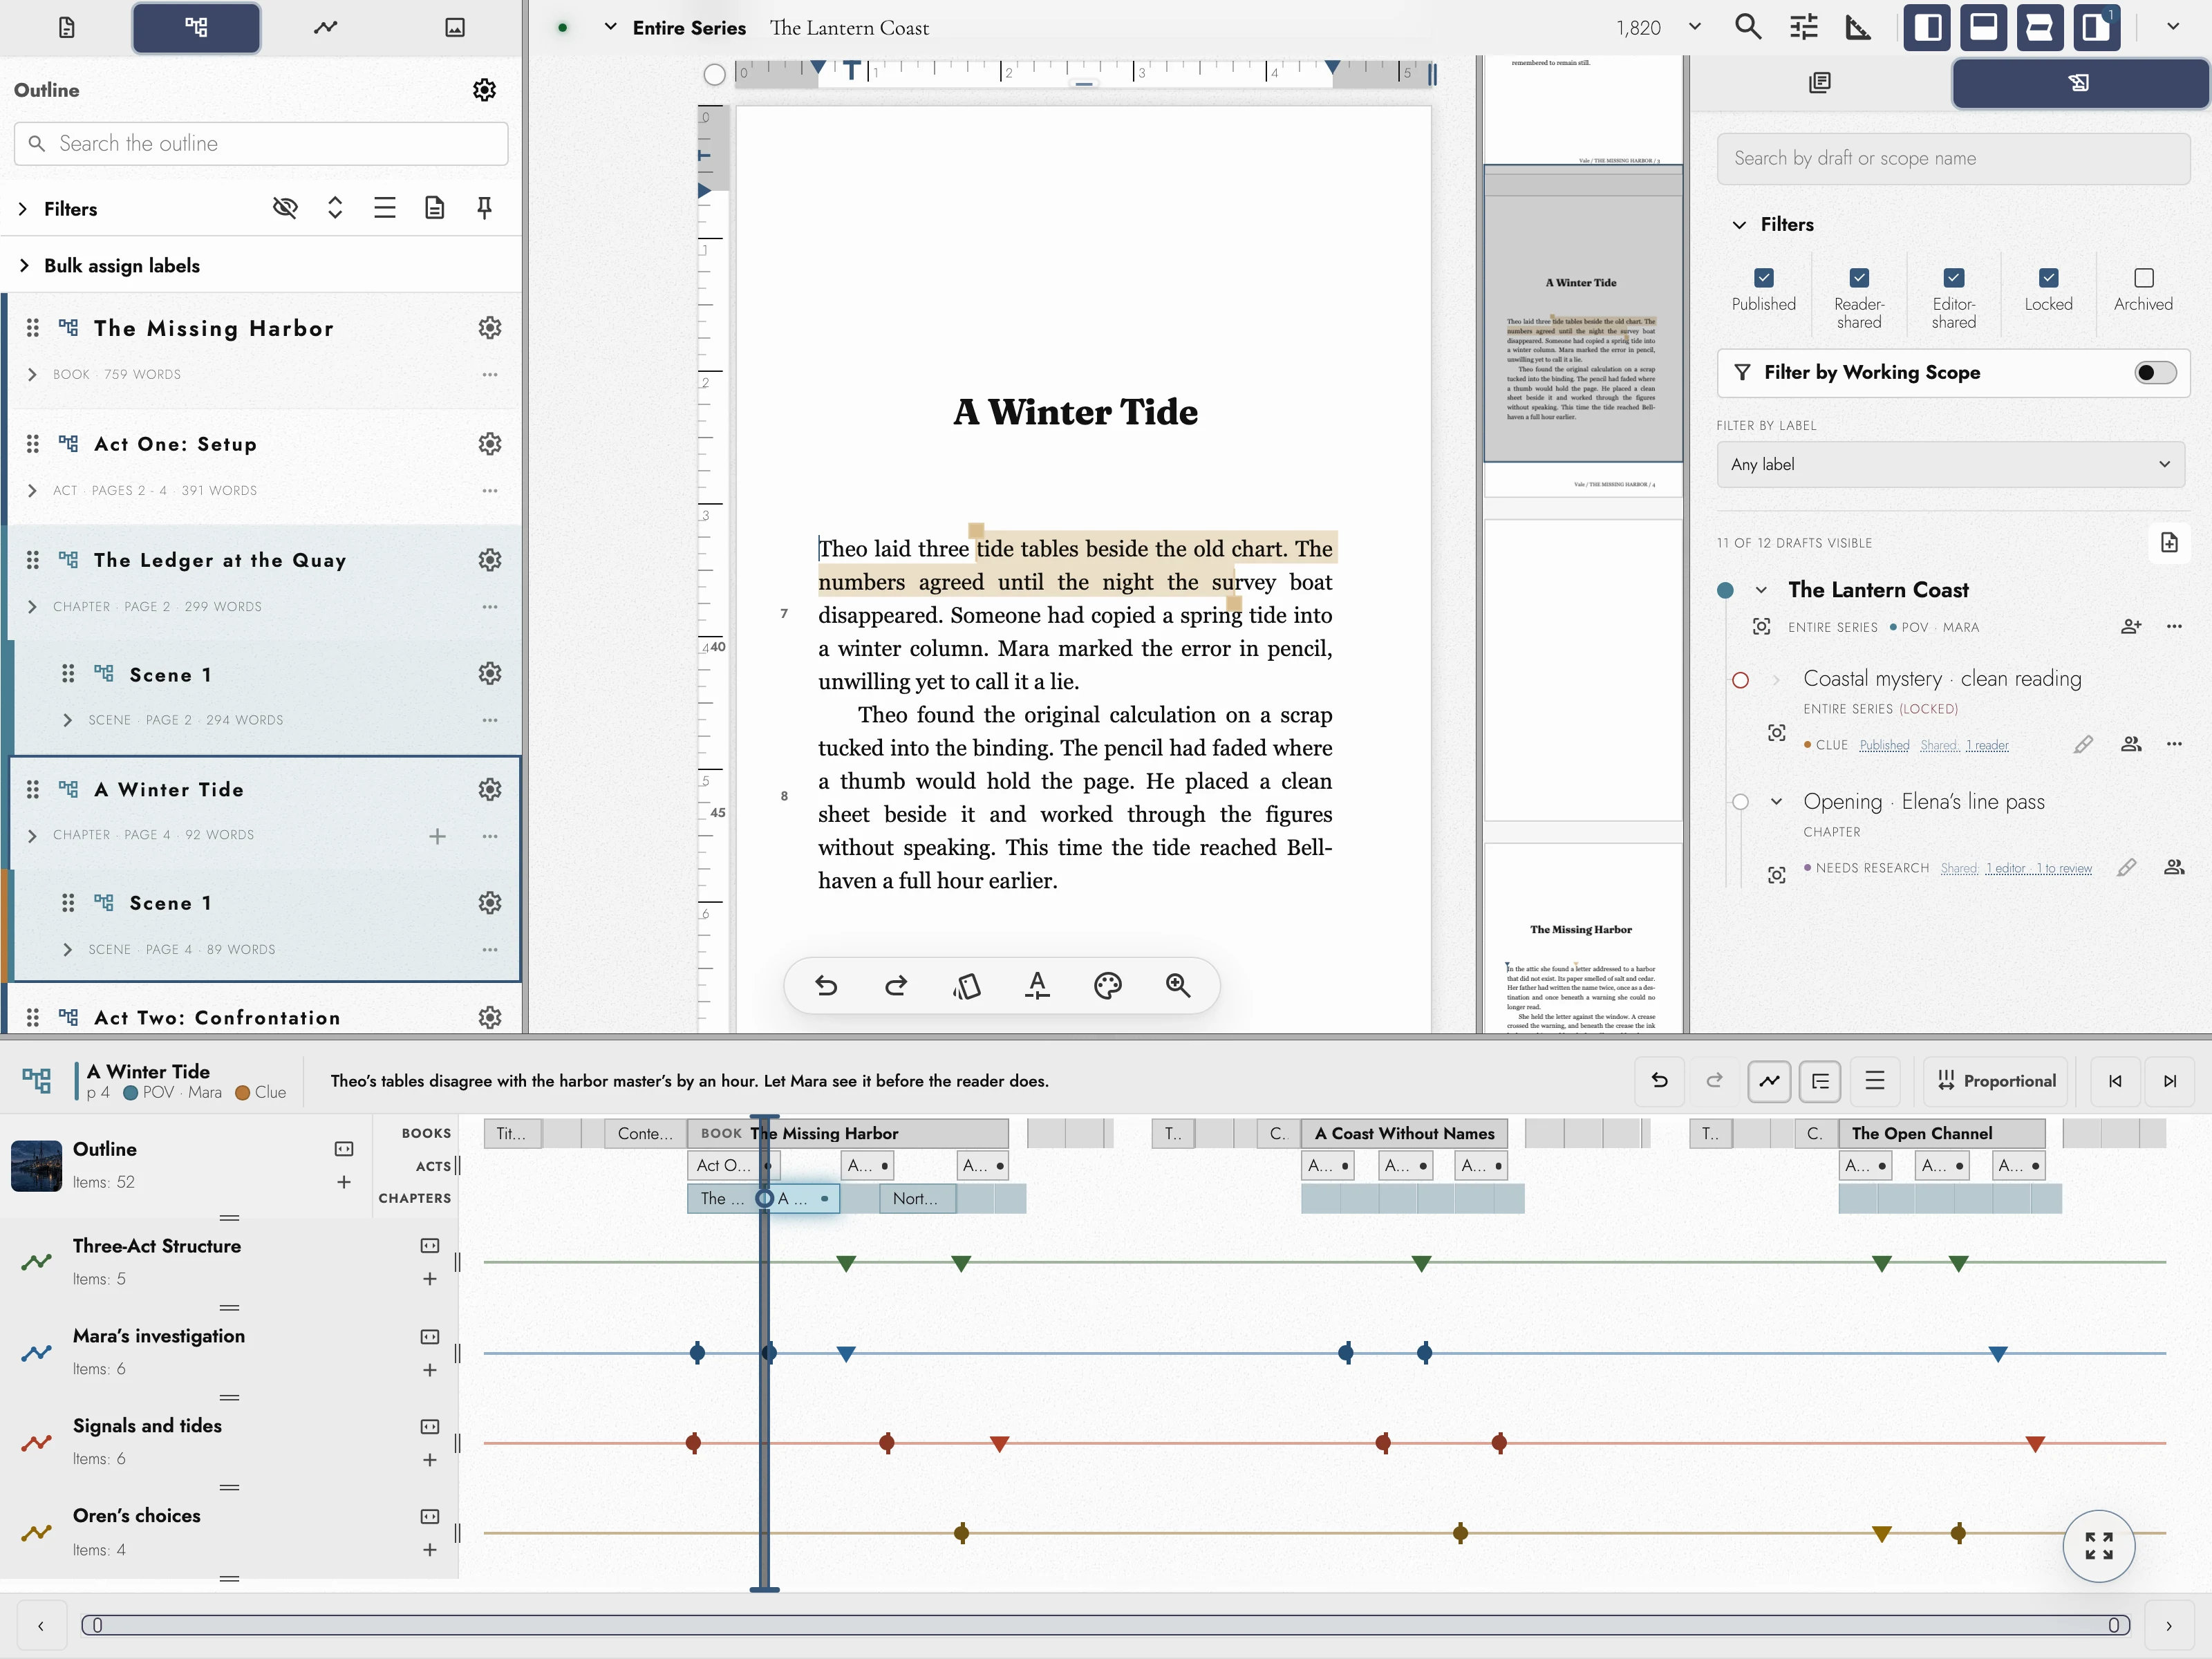Toggle the Published filter checkbox
The width and height of the screenshot is (2212, 1659).
click(1764, 278)
